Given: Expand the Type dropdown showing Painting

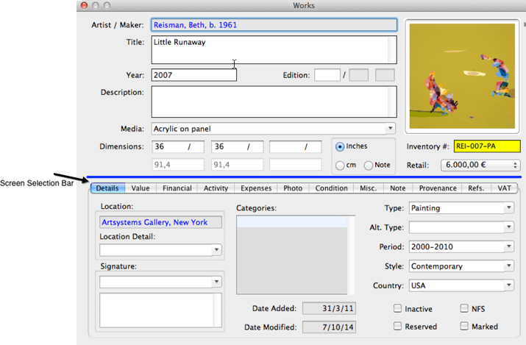Looking at the screenshot, I should point(508,208).
